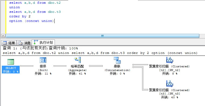
Task: Click the '(Aggregate)' label
Action: click(x=77, y=70)
